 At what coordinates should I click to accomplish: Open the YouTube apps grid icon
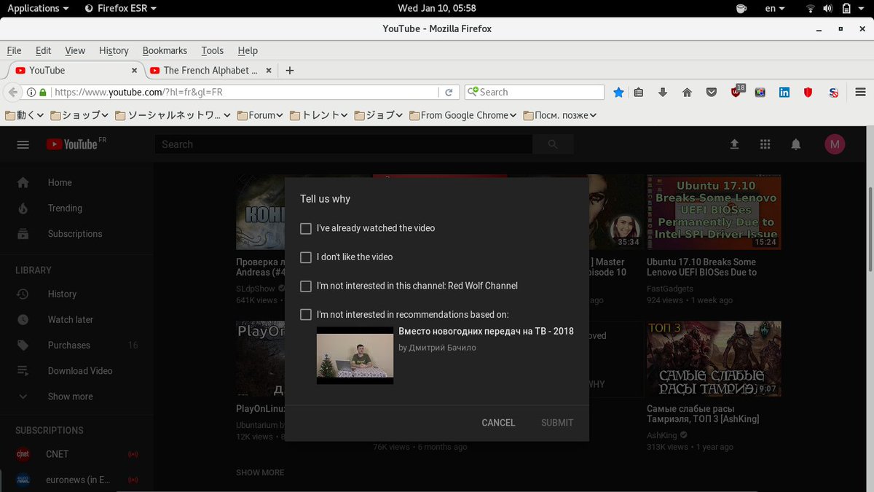765,144
